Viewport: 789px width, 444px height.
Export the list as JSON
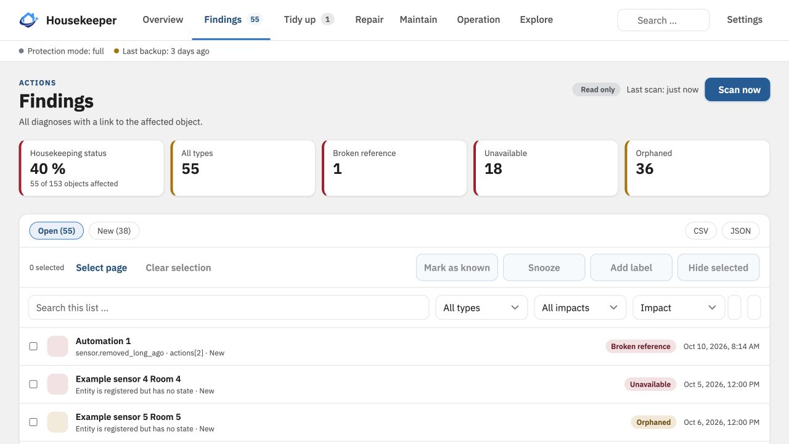741,231
